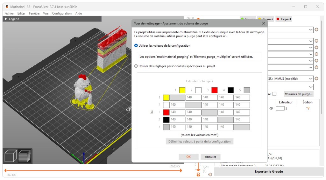
Task: Tick the checkbox left of Volumes de purge
Action: 274,94
